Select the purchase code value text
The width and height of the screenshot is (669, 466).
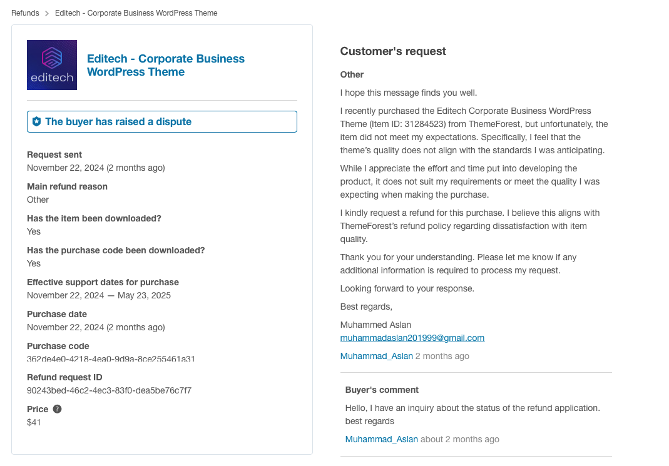point(111,359)
